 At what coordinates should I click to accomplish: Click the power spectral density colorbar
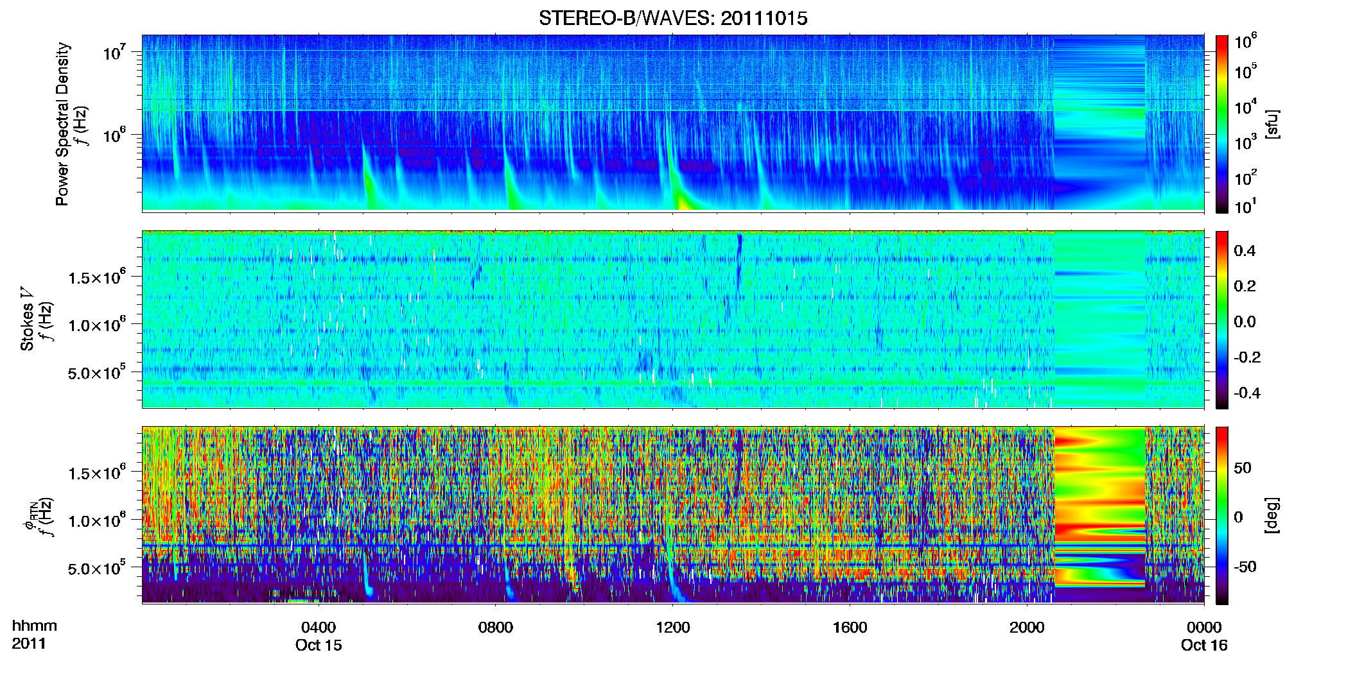pos(1222,124)
